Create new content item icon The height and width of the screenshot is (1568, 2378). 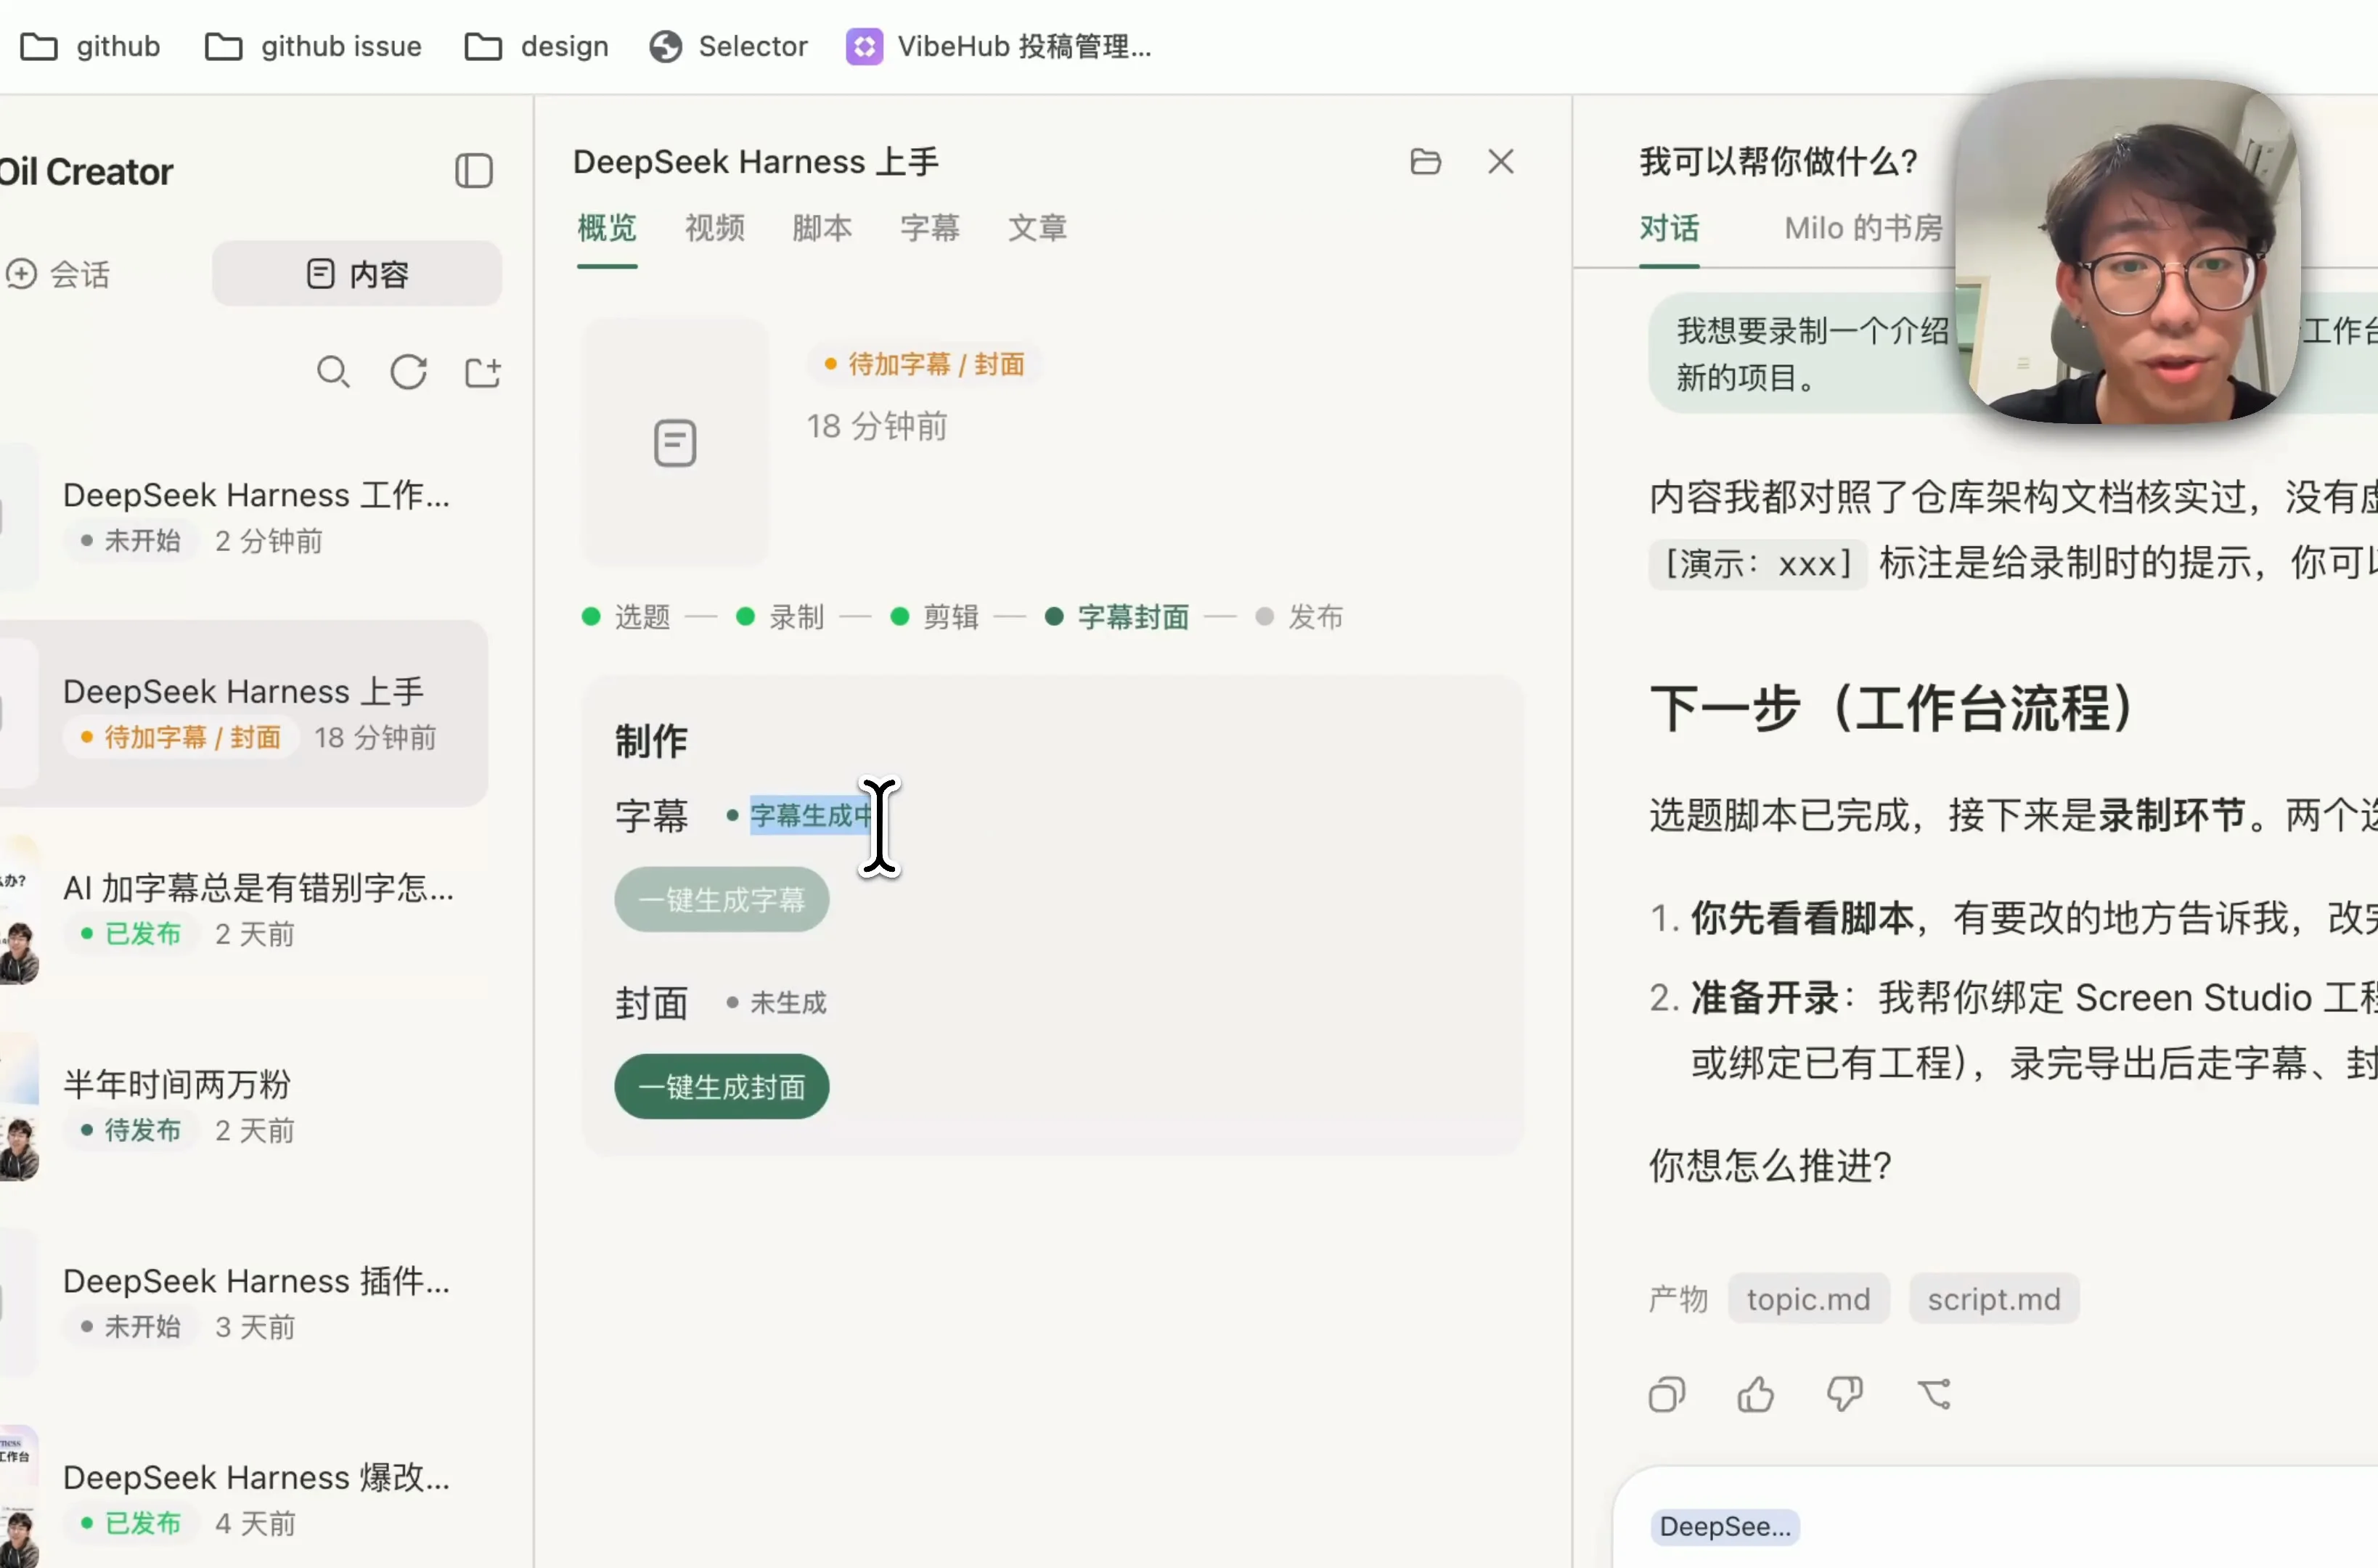pyautogui.click(x=483, y=372)
